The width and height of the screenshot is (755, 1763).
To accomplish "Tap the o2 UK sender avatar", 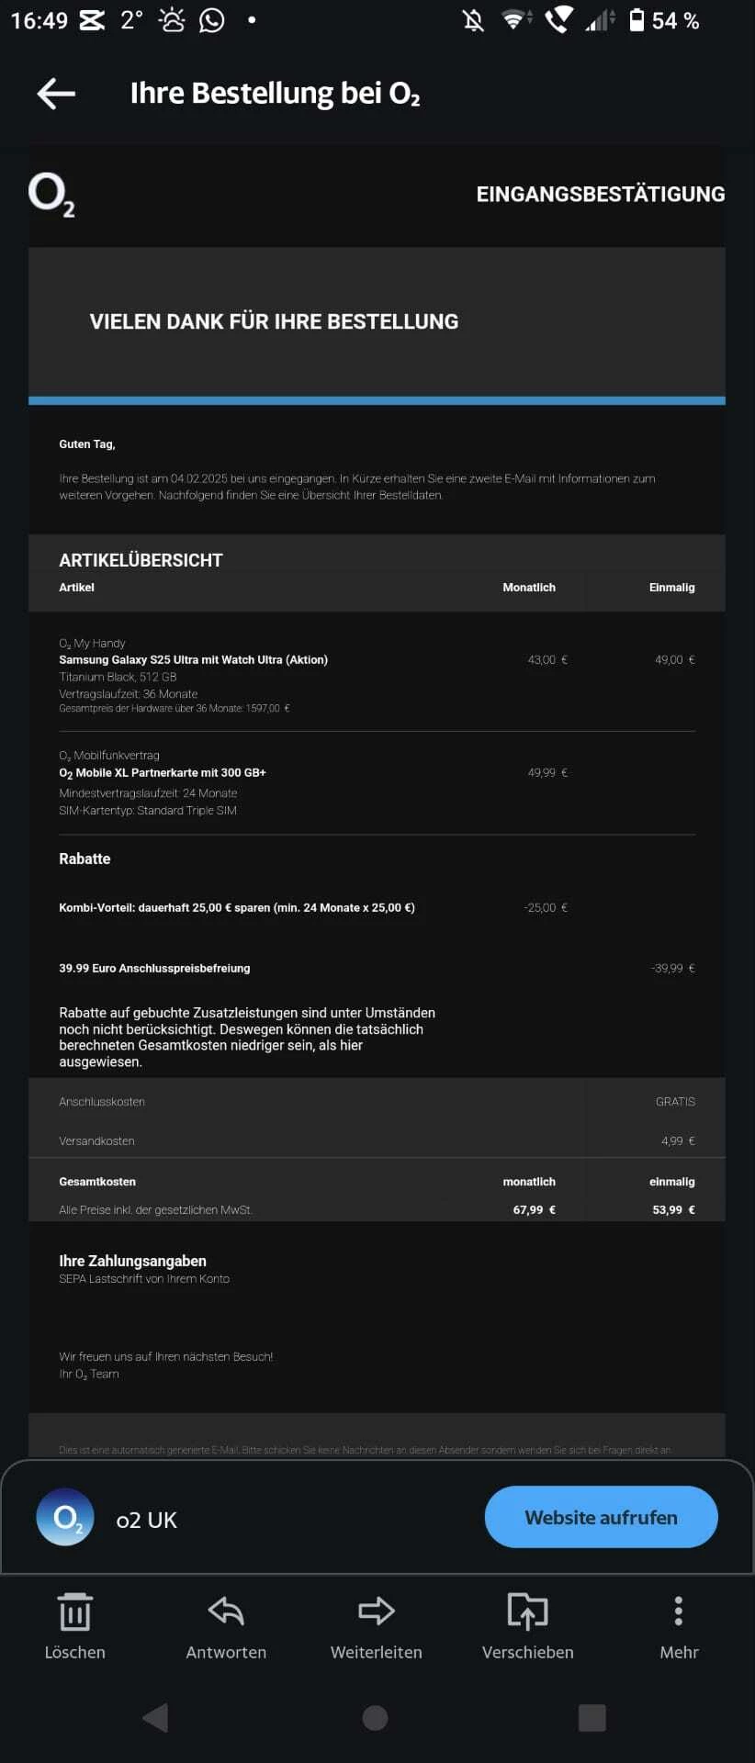I will 65,1517.
